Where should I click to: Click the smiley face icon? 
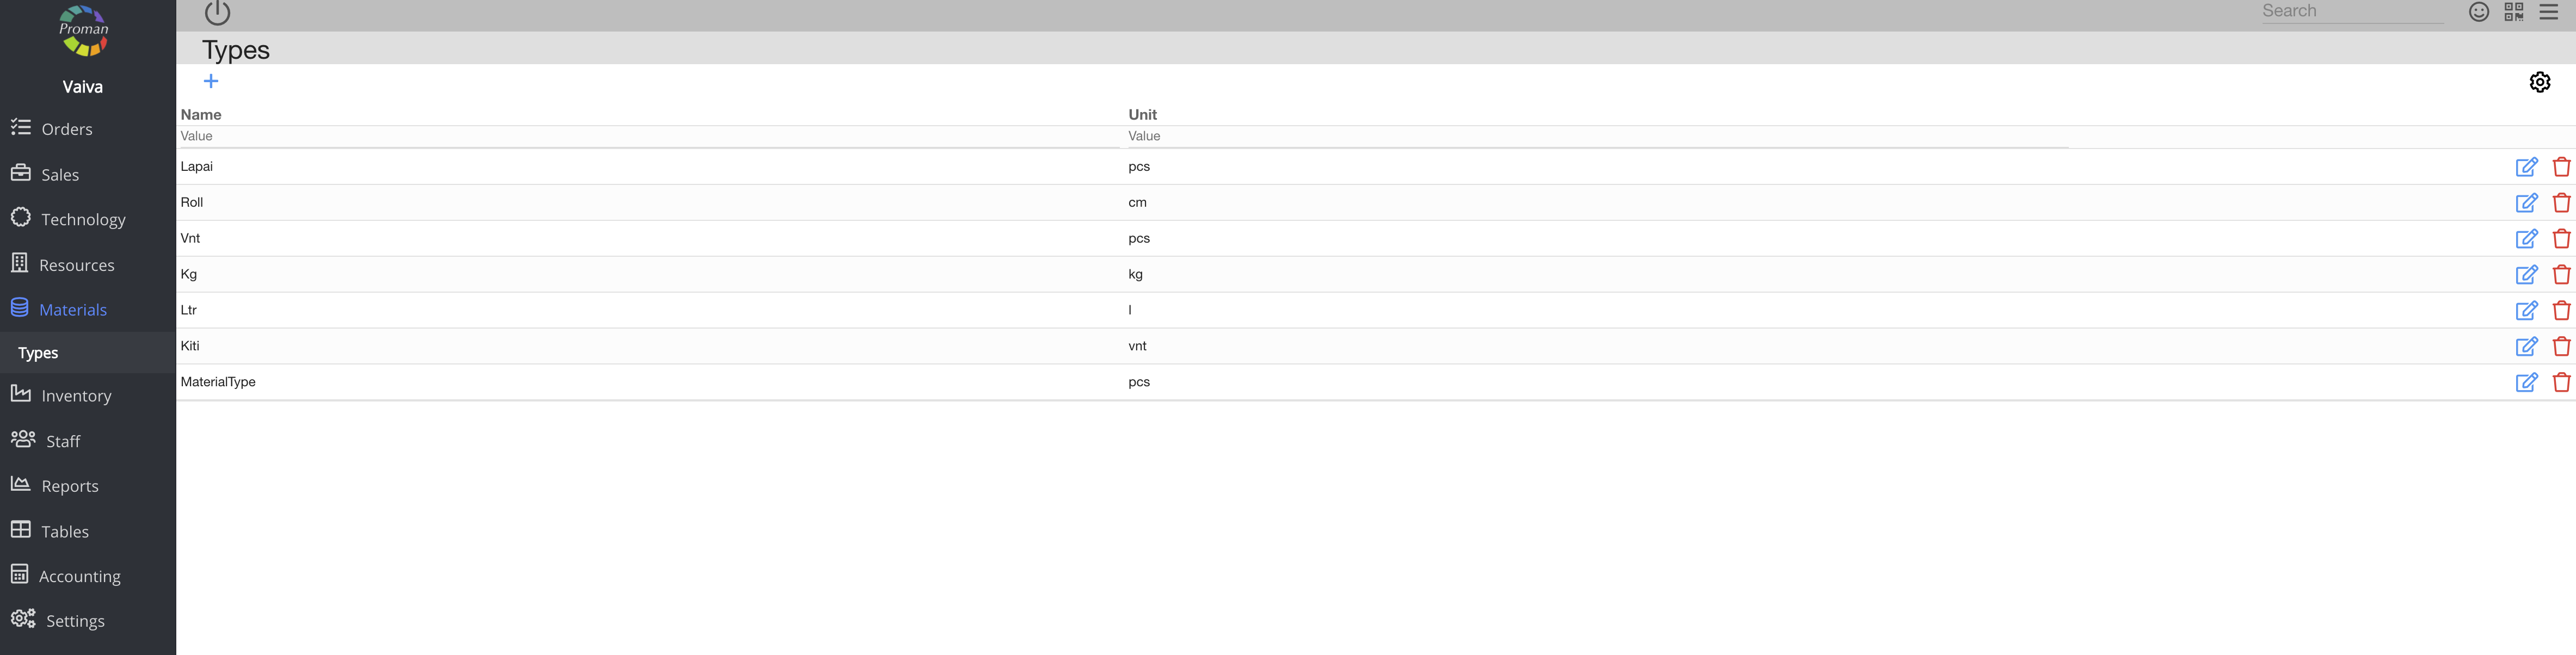[x=2478, y=12]
